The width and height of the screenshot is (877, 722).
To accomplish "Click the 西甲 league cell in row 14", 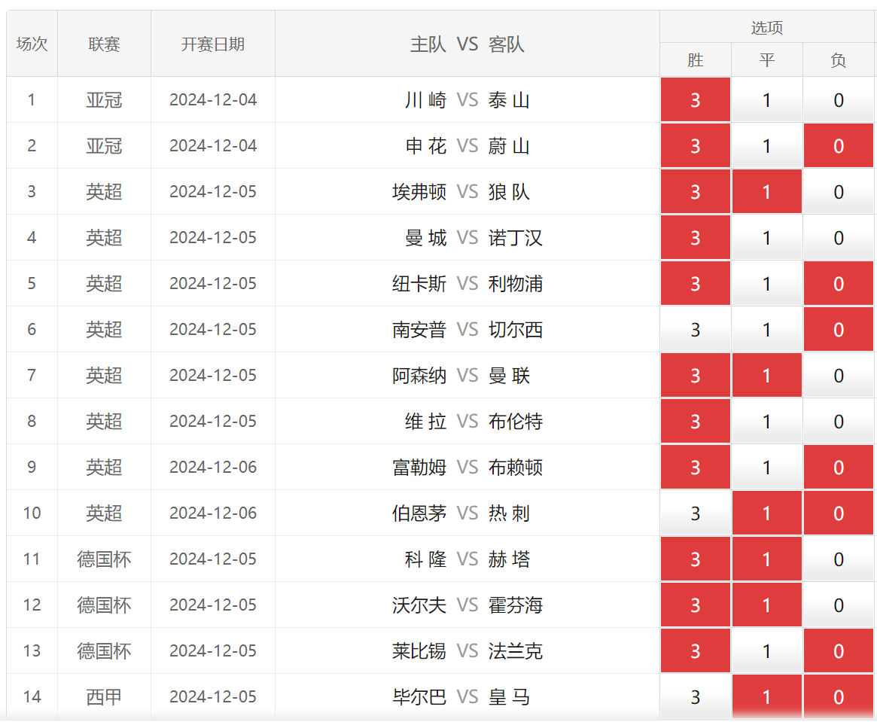I will 104,696.
